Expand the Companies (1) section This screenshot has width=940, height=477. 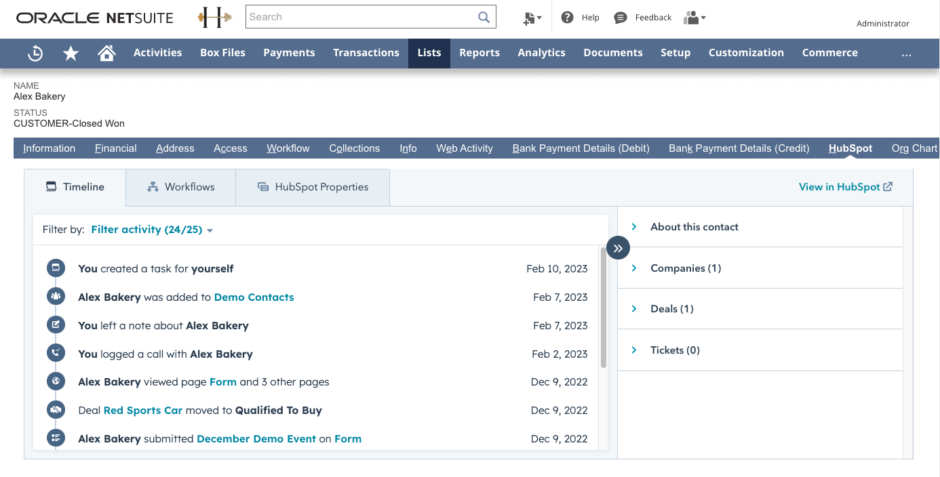tap(686, 268)
